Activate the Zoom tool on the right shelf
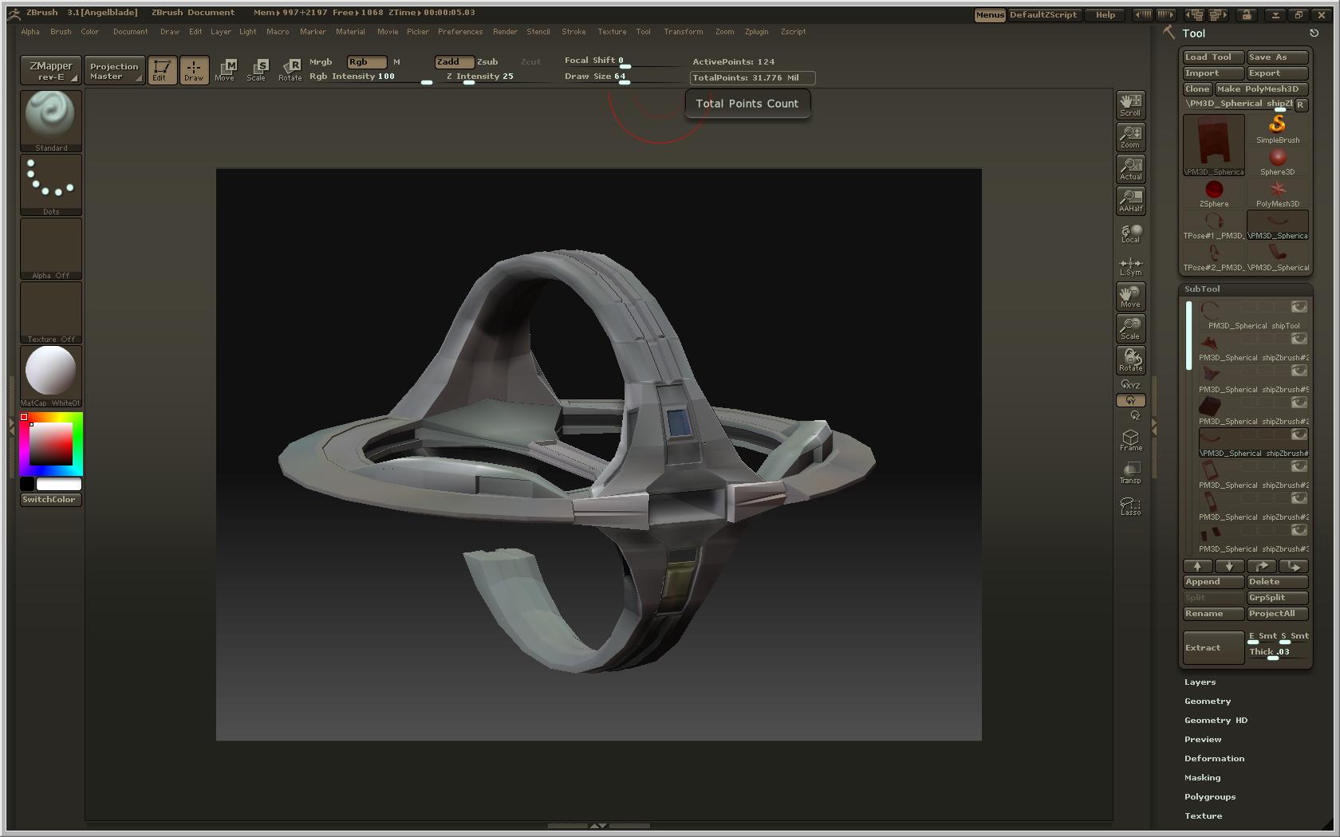The image size is (1340, 837). point(1130,136)
